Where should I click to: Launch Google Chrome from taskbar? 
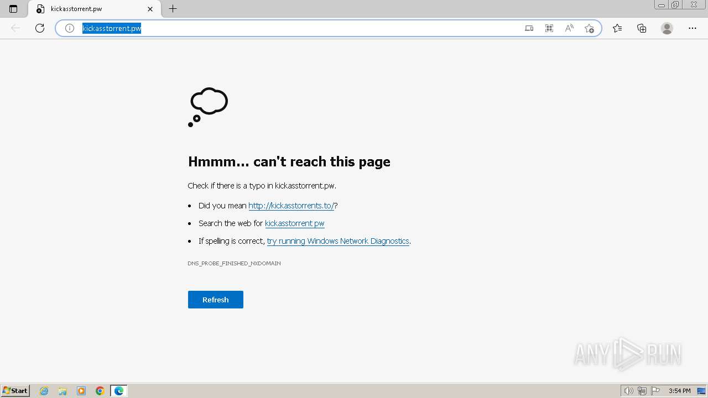click(x=100, y=391)
